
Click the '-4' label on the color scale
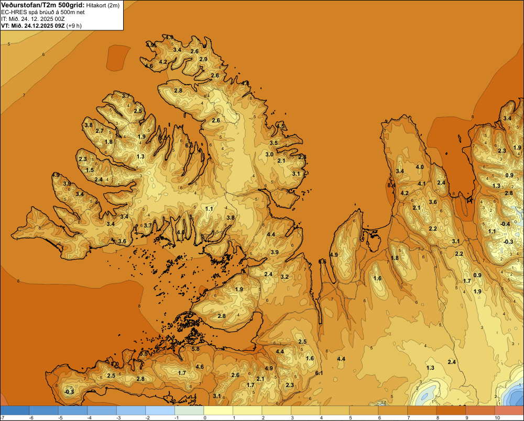pyautogui.click(x=89, y=418)
